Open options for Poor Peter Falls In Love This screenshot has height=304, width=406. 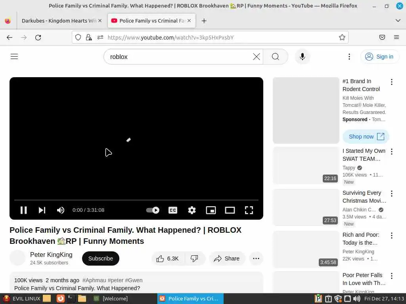391,276
